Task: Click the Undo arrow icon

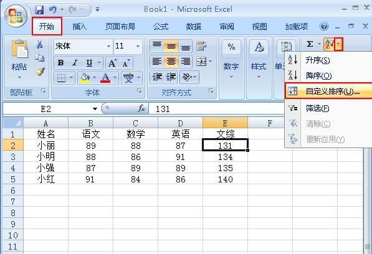Action: (53, 10)
